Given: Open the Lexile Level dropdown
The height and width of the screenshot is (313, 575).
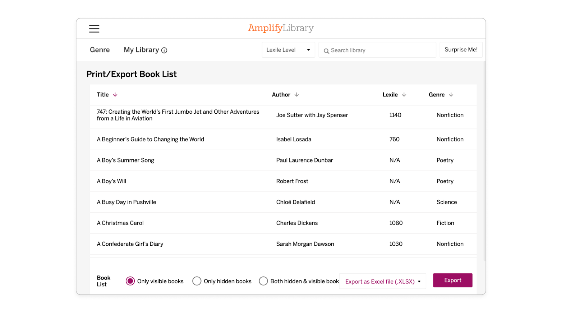Looking at the screenshot, I should coord(288,50).
